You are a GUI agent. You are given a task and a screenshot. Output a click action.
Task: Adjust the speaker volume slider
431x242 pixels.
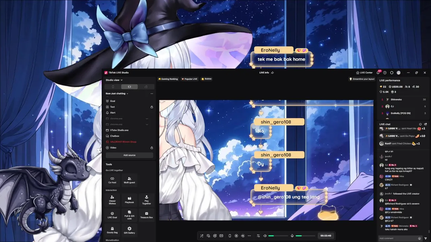(278, 236)
